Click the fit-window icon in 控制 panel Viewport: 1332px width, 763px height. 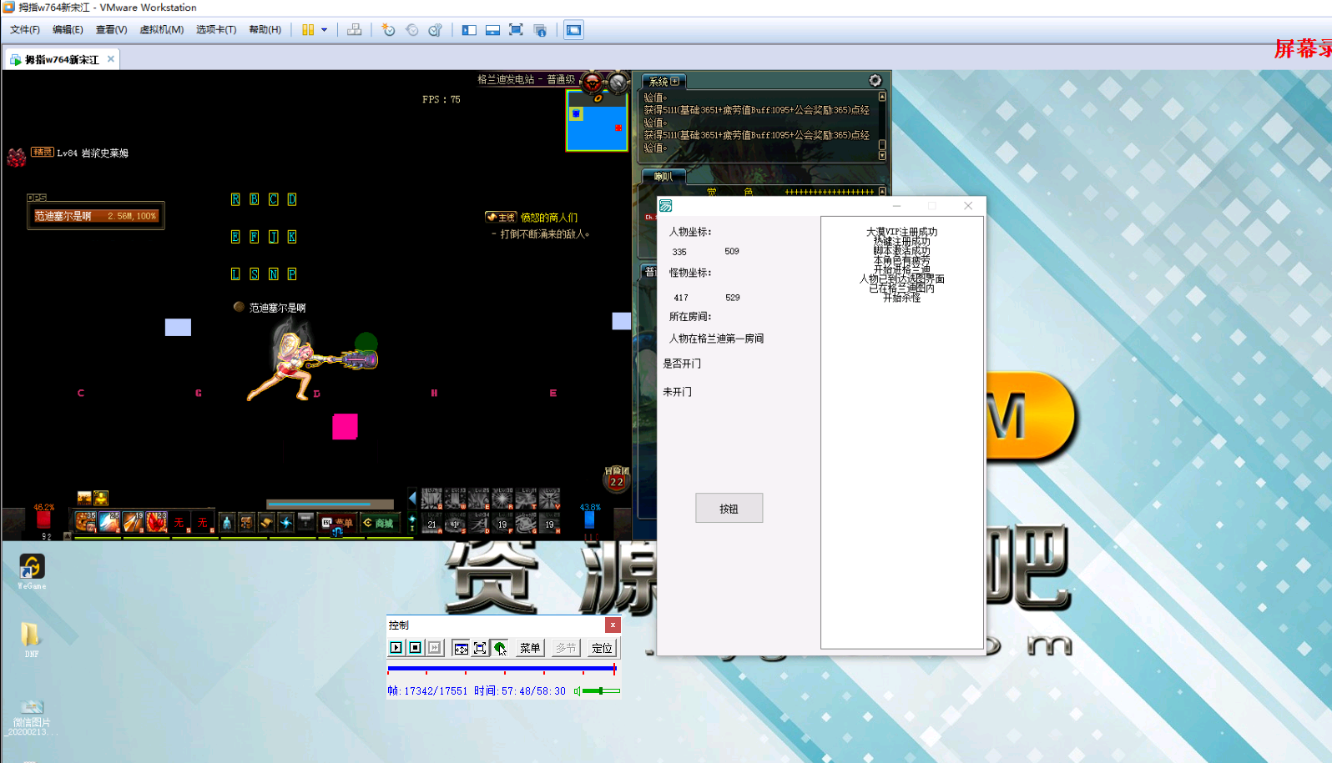pos(461,648)
